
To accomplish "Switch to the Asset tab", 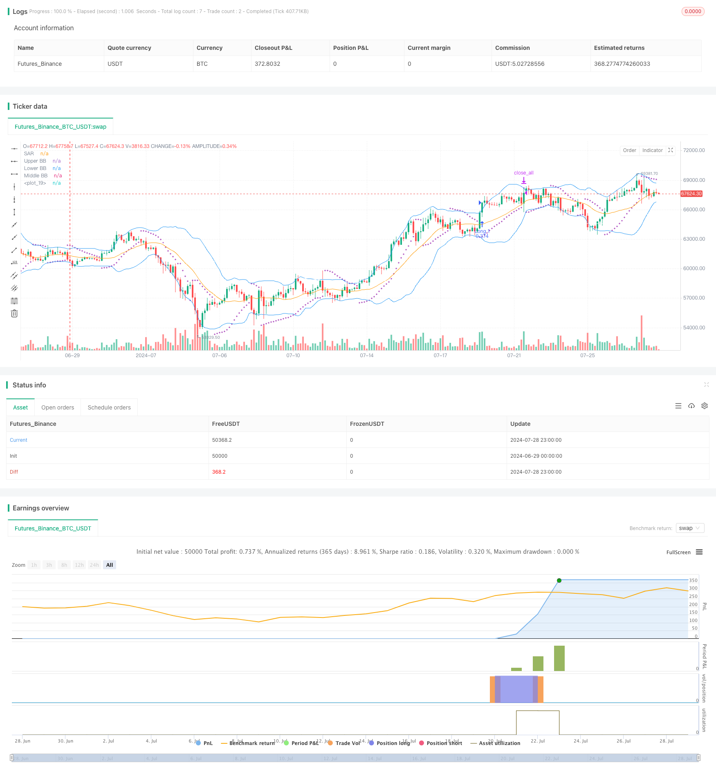I will (20, 407).
